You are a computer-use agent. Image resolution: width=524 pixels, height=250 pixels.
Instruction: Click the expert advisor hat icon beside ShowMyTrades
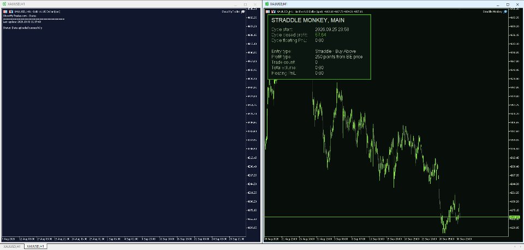click(x=243, y=11)
